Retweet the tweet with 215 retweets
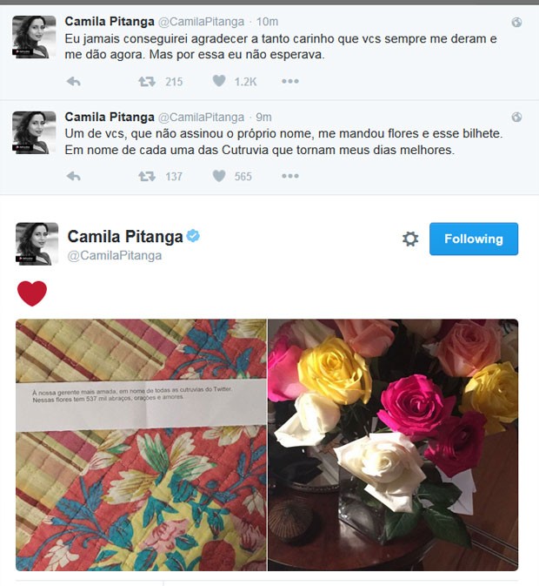 147,81
